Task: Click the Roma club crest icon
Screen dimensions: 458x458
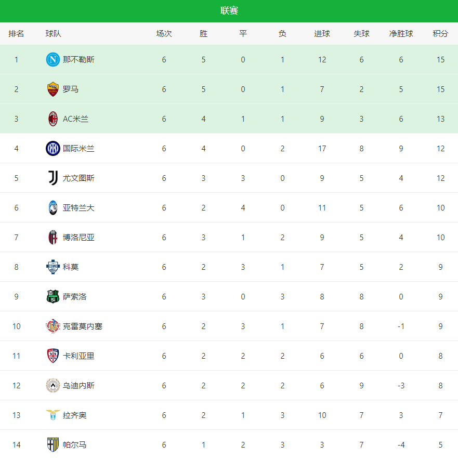Action: pyautogui.click(x=53, y=89)
